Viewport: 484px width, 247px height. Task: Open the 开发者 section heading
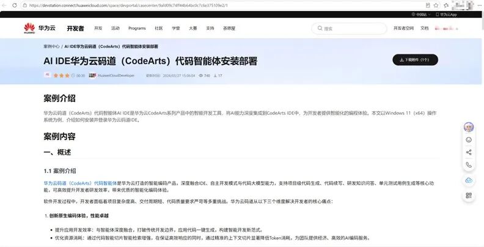click(x=75, y=28)
